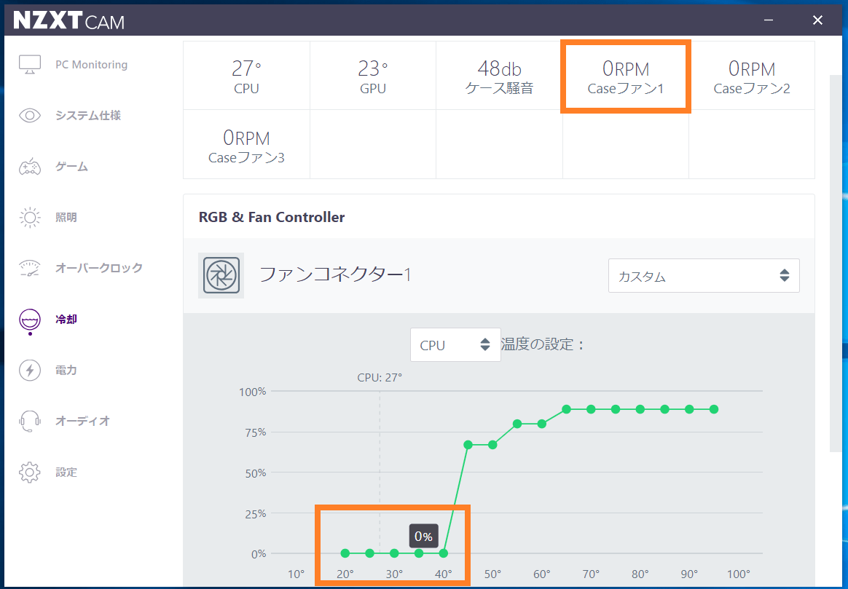The width and height of the screenshot is (848, 589).
Task: Click the vertical scrollbar on the right
Action: coord(836,263)
